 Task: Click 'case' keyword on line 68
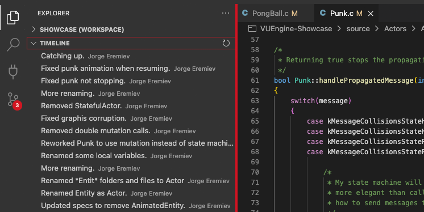pyautogui.click(x=315, y=152)
